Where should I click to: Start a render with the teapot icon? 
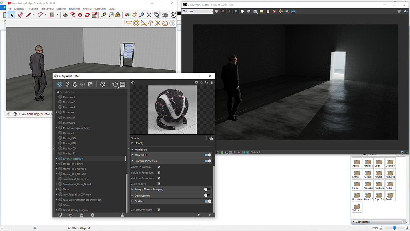[x=115, y=84]
